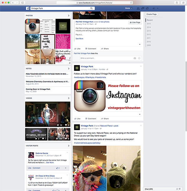Image resolution: width=187 pixels, height=191 pixels.
Task: Open the friend requests icon
Action: tap(138, 8)
